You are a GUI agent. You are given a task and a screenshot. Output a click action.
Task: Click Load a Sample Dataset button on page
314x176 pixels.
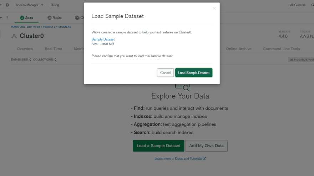click(x=158, y=146)
